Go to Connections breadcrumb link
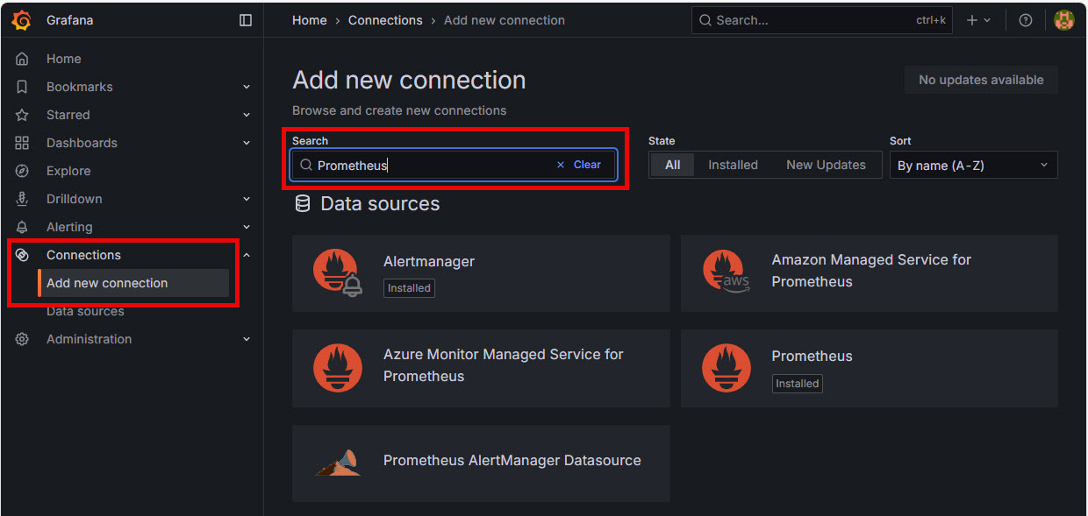 (x=385, y=20)
